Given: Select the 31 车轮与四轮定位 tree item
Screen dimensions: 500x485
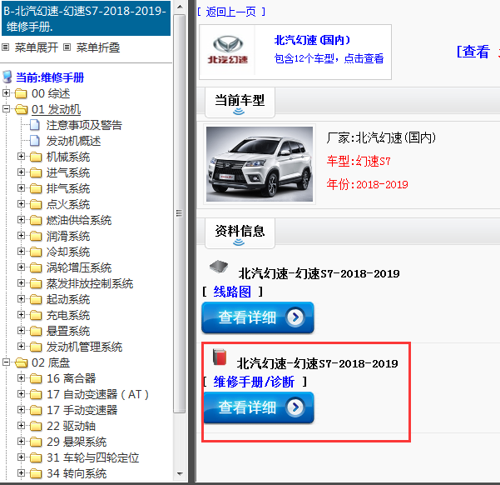Looking at the screenshot, I should [x=93, y=457].
